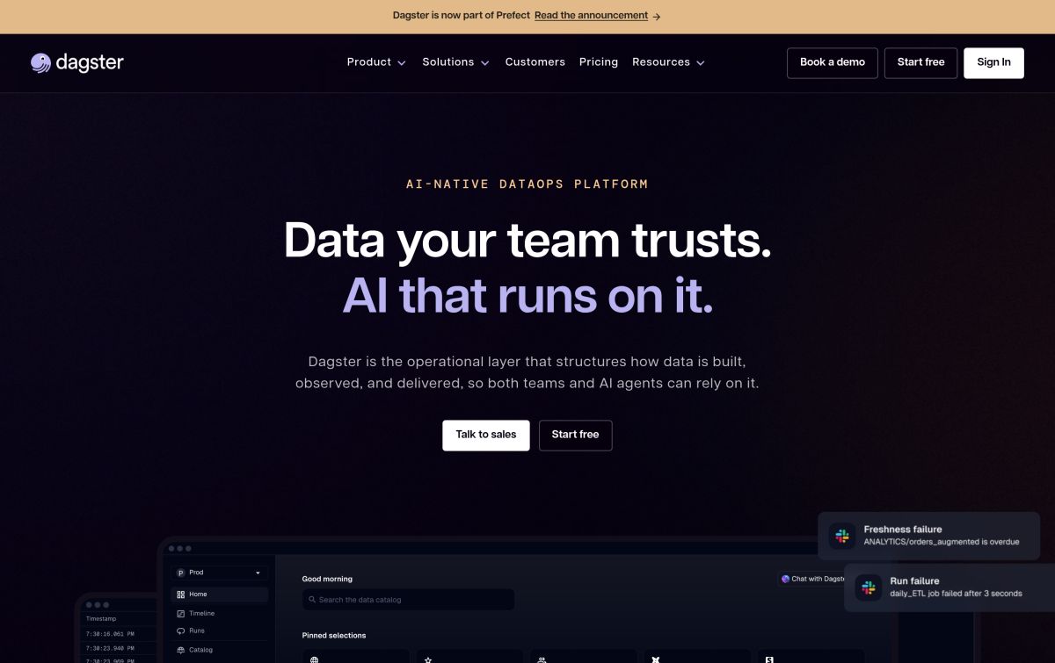Go to the Customers page
1055x663 pixels.
(x=535, y=62)
